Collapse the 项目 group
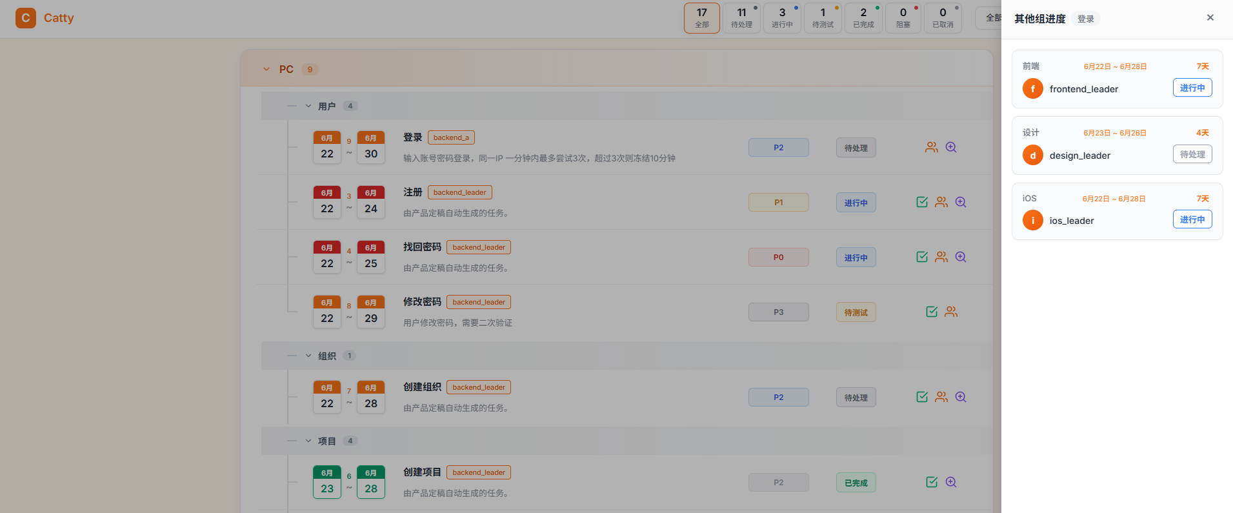 308,441
